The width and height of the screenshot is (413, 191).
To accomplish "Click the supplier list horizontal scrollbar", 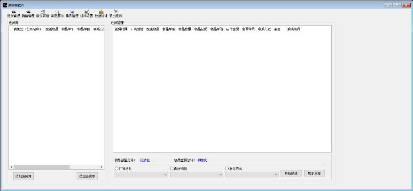I will coord(42,167).
